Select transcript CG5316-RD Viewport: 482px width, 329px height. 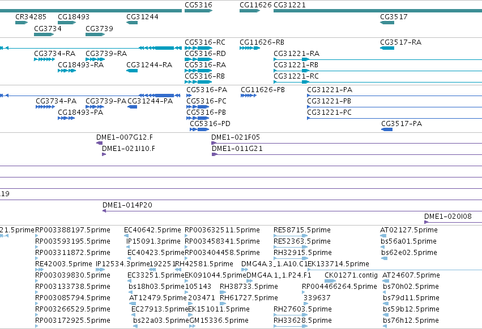tap(205, 53)
